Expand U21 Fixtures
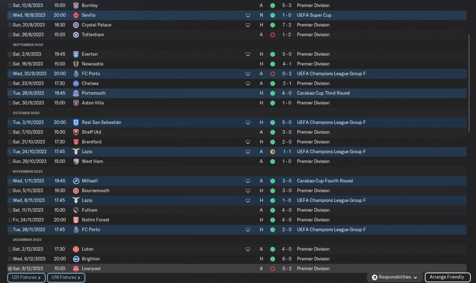The height and width of the screenshot is (283, 476). (26, 277)
